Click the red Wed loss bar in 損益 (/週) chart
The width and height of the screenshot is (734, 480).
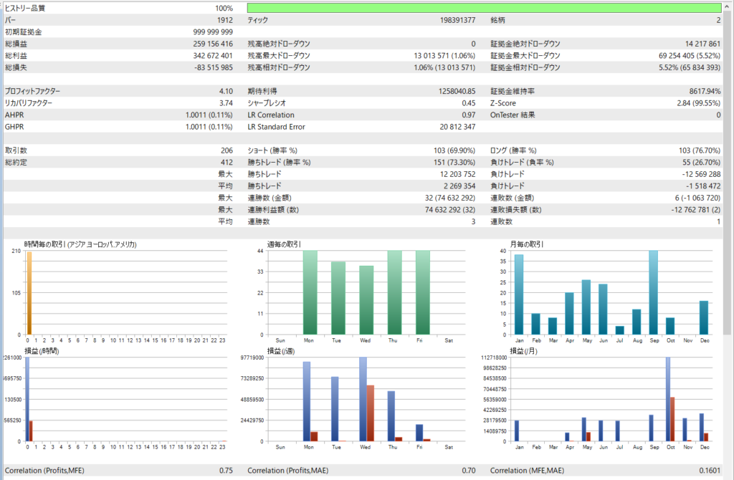371,413
